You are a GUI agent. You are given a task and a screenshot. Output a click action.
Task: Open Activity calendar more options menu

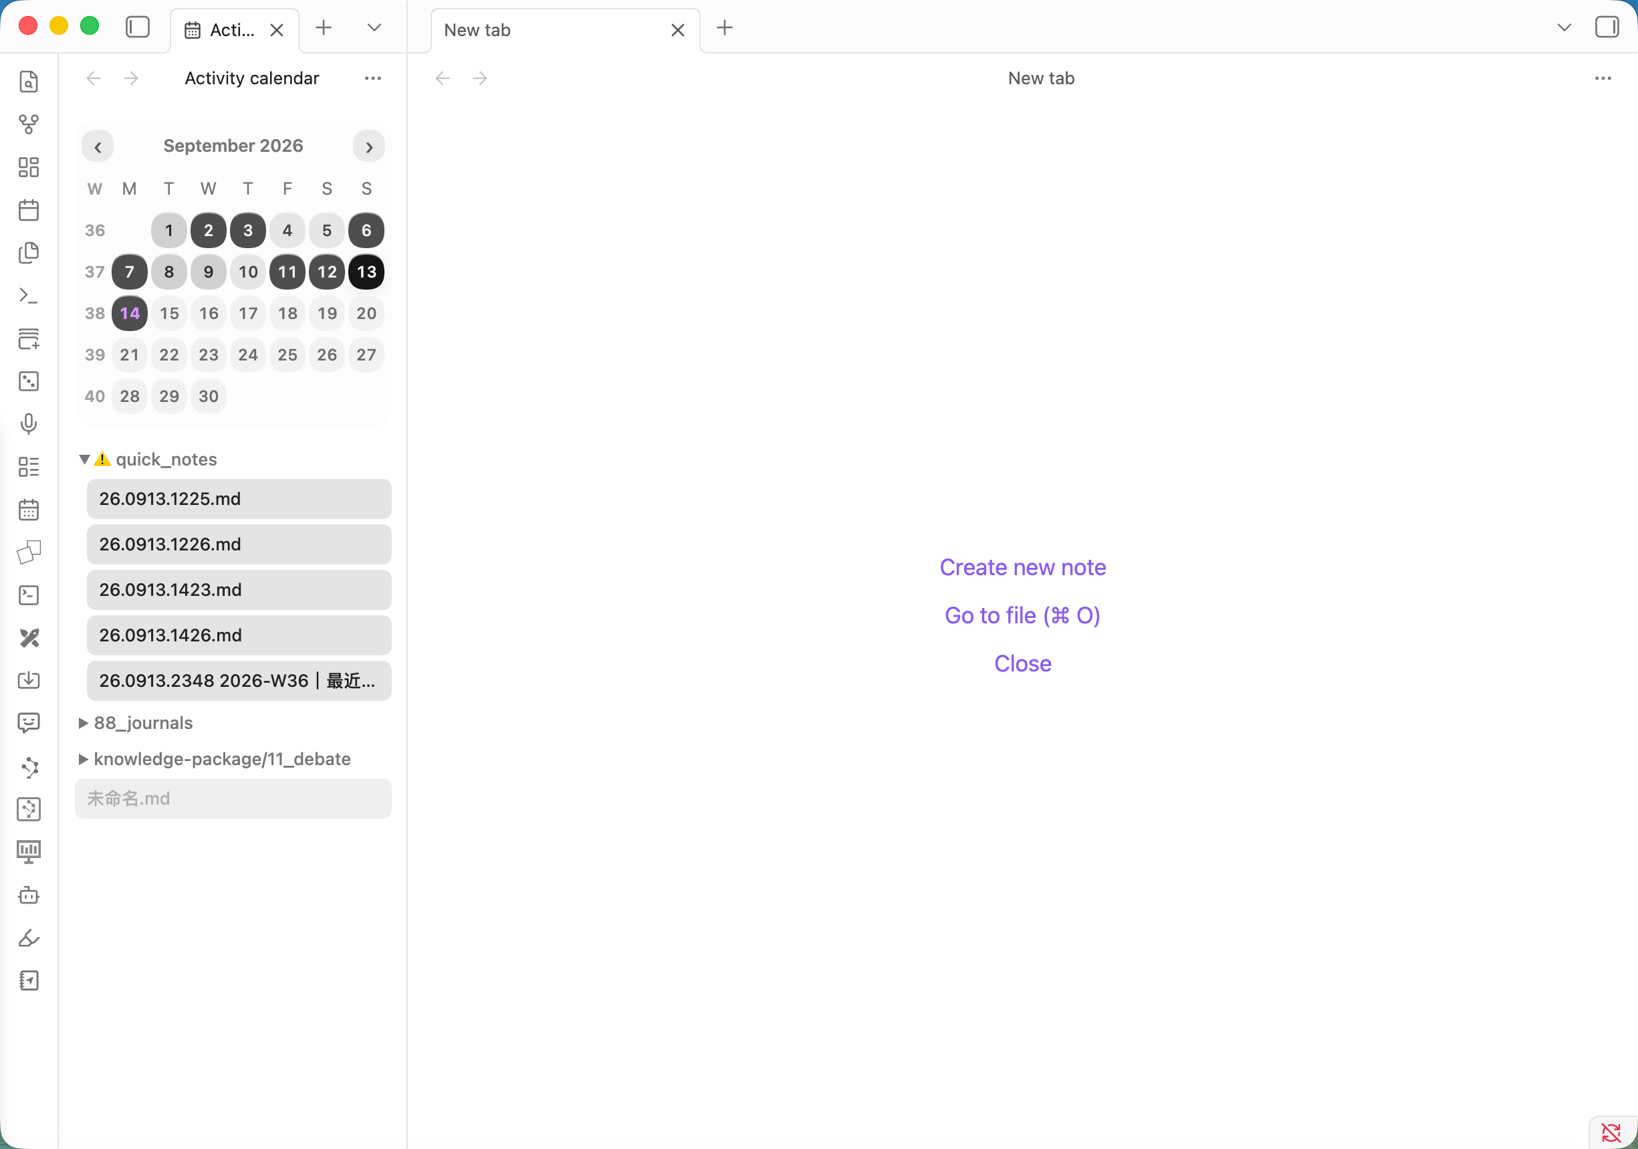[373, 78]
